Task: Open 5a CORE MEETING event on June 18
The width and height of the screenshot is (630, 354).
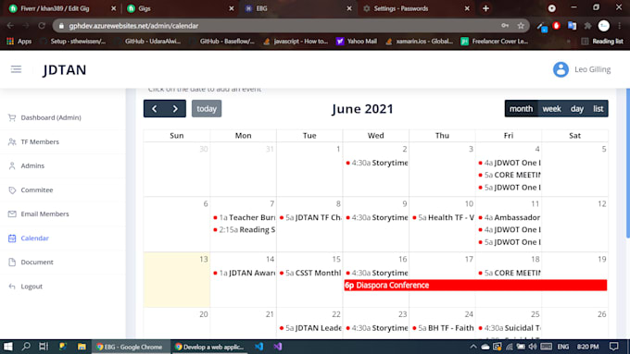Action: pyautogui.click(x=509, y=273)
